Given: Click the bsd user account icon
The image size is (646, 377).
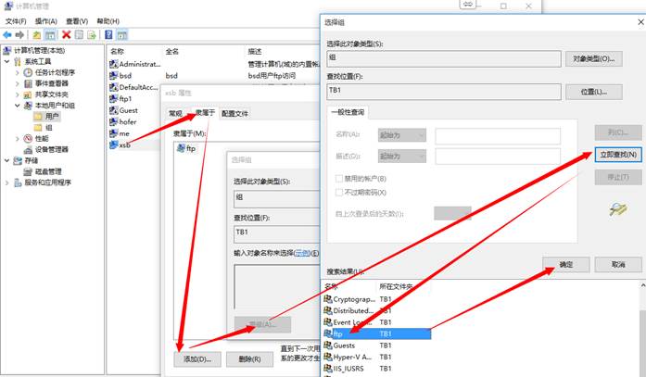Looking at the screenshot, I should click(x=114, y=75).
